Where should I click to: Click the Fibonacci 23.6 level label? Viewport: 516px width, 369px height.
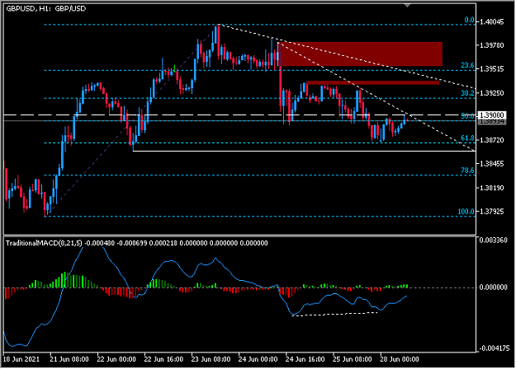[467, 66]
